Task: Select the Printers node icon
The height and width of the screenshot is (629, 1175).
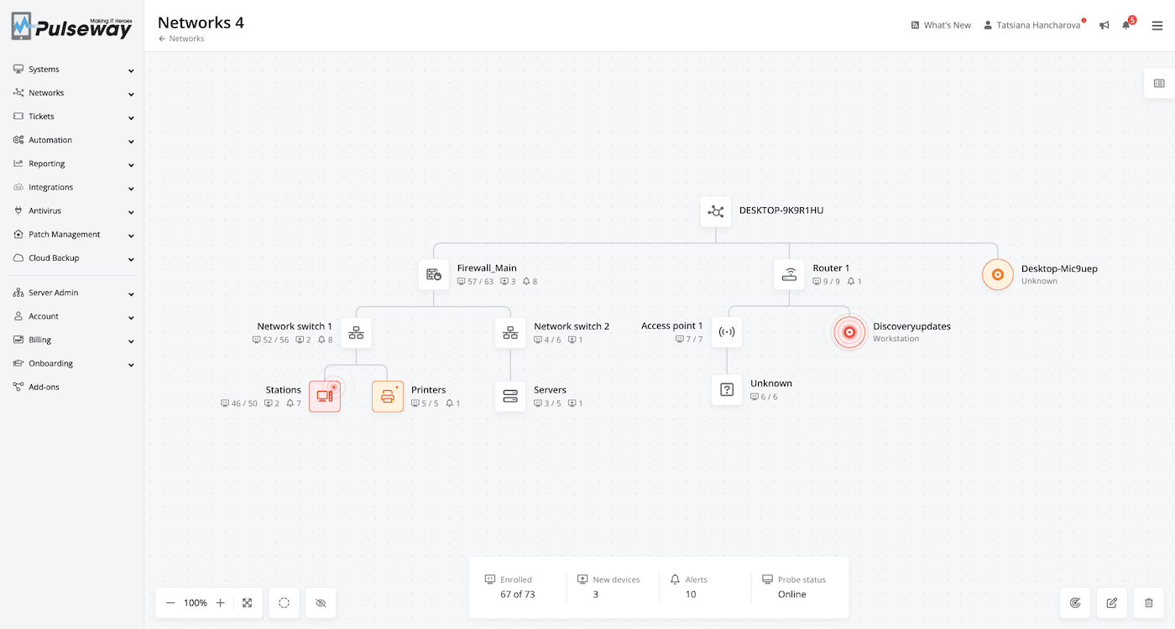Action: (x=388, y=397)
